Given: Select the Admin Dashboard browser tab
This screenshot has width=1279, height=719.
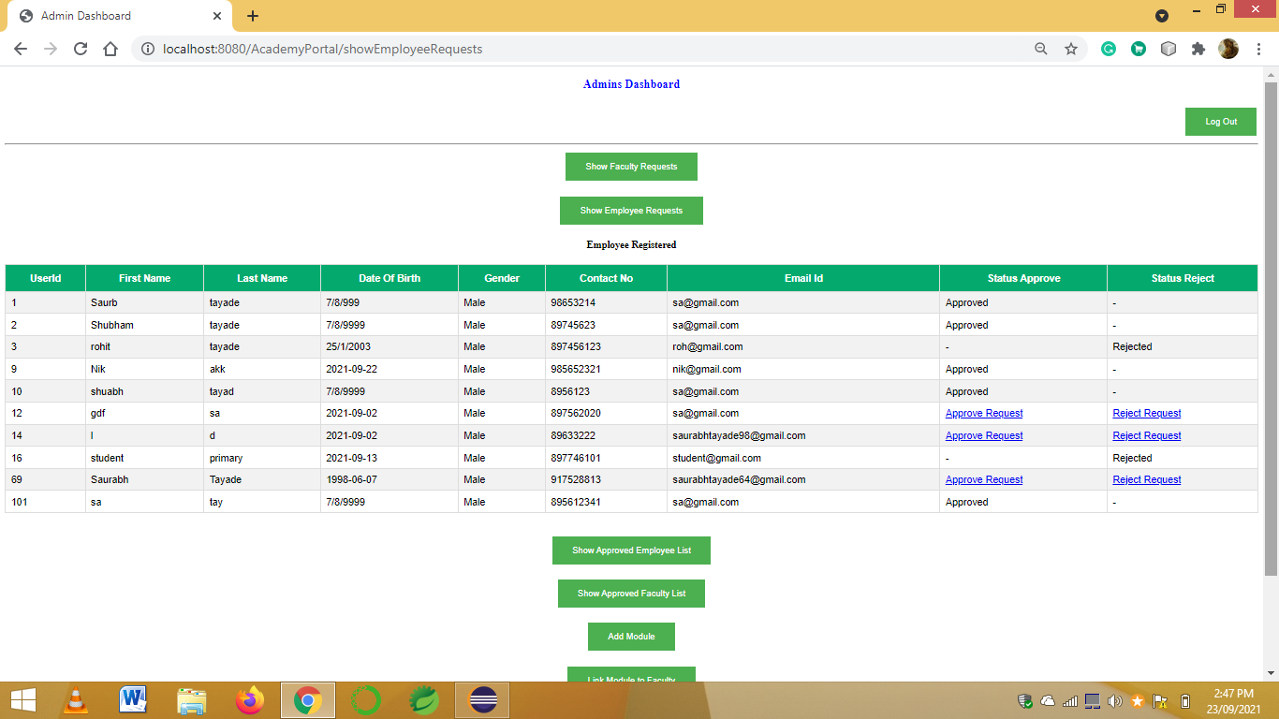Looking at the screenshot, I should (119, 16).
